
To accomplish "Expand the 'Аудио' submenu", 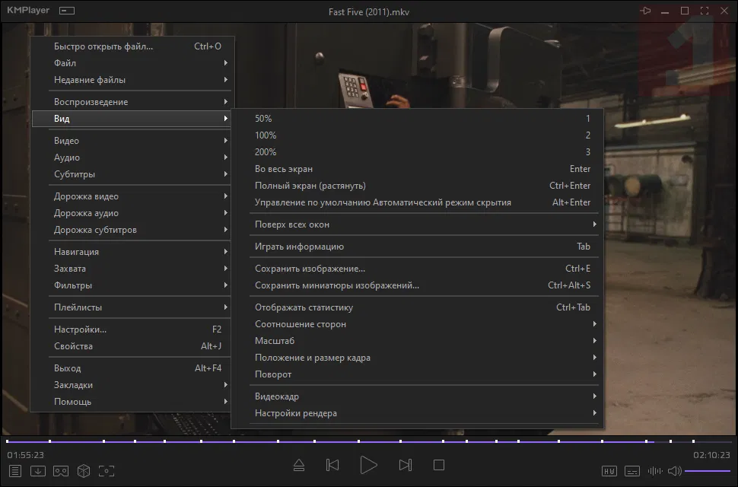I will point(132,158).
